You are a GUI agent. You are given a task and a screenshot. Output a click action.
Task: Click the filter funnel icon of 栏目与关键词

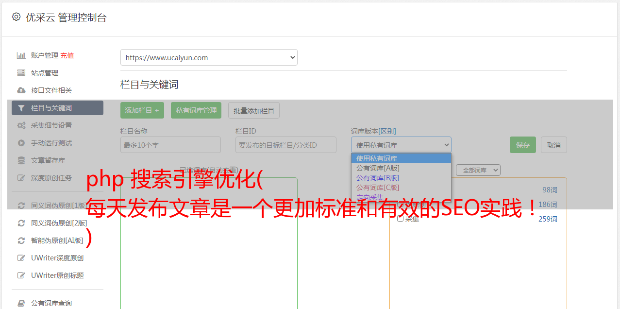pos(21,108)
